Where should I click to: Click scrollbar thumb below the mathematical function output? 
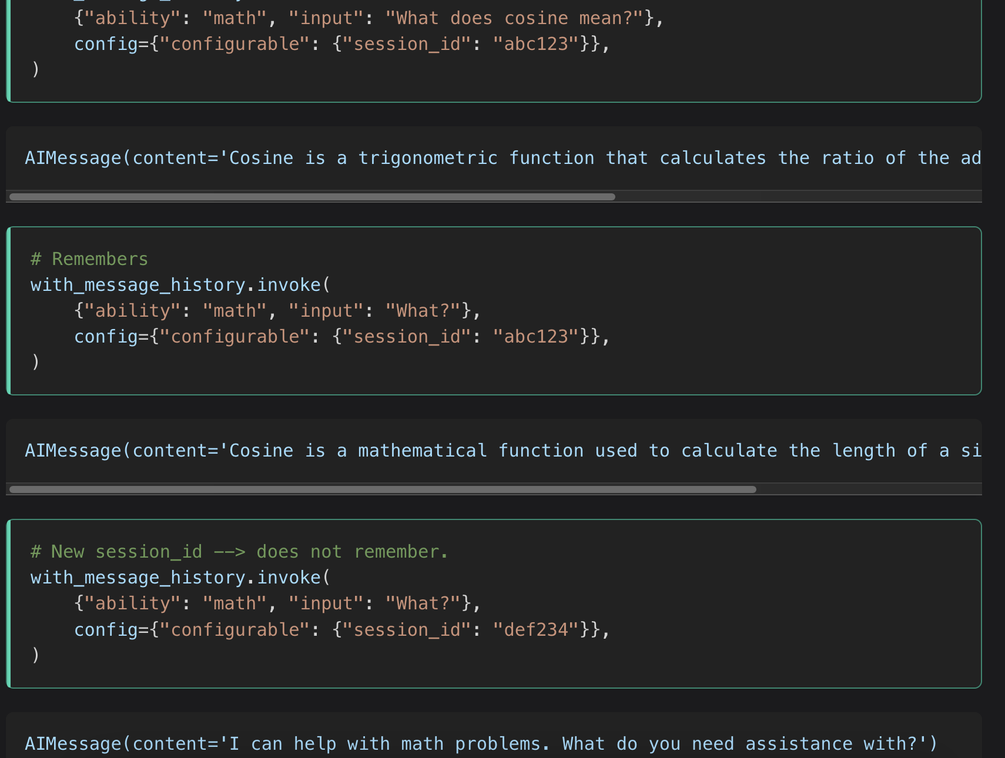382,489
